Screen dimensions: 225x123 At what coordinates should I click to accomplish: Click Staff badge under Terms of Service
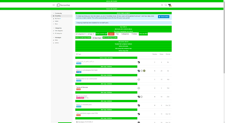pos(78,89)
